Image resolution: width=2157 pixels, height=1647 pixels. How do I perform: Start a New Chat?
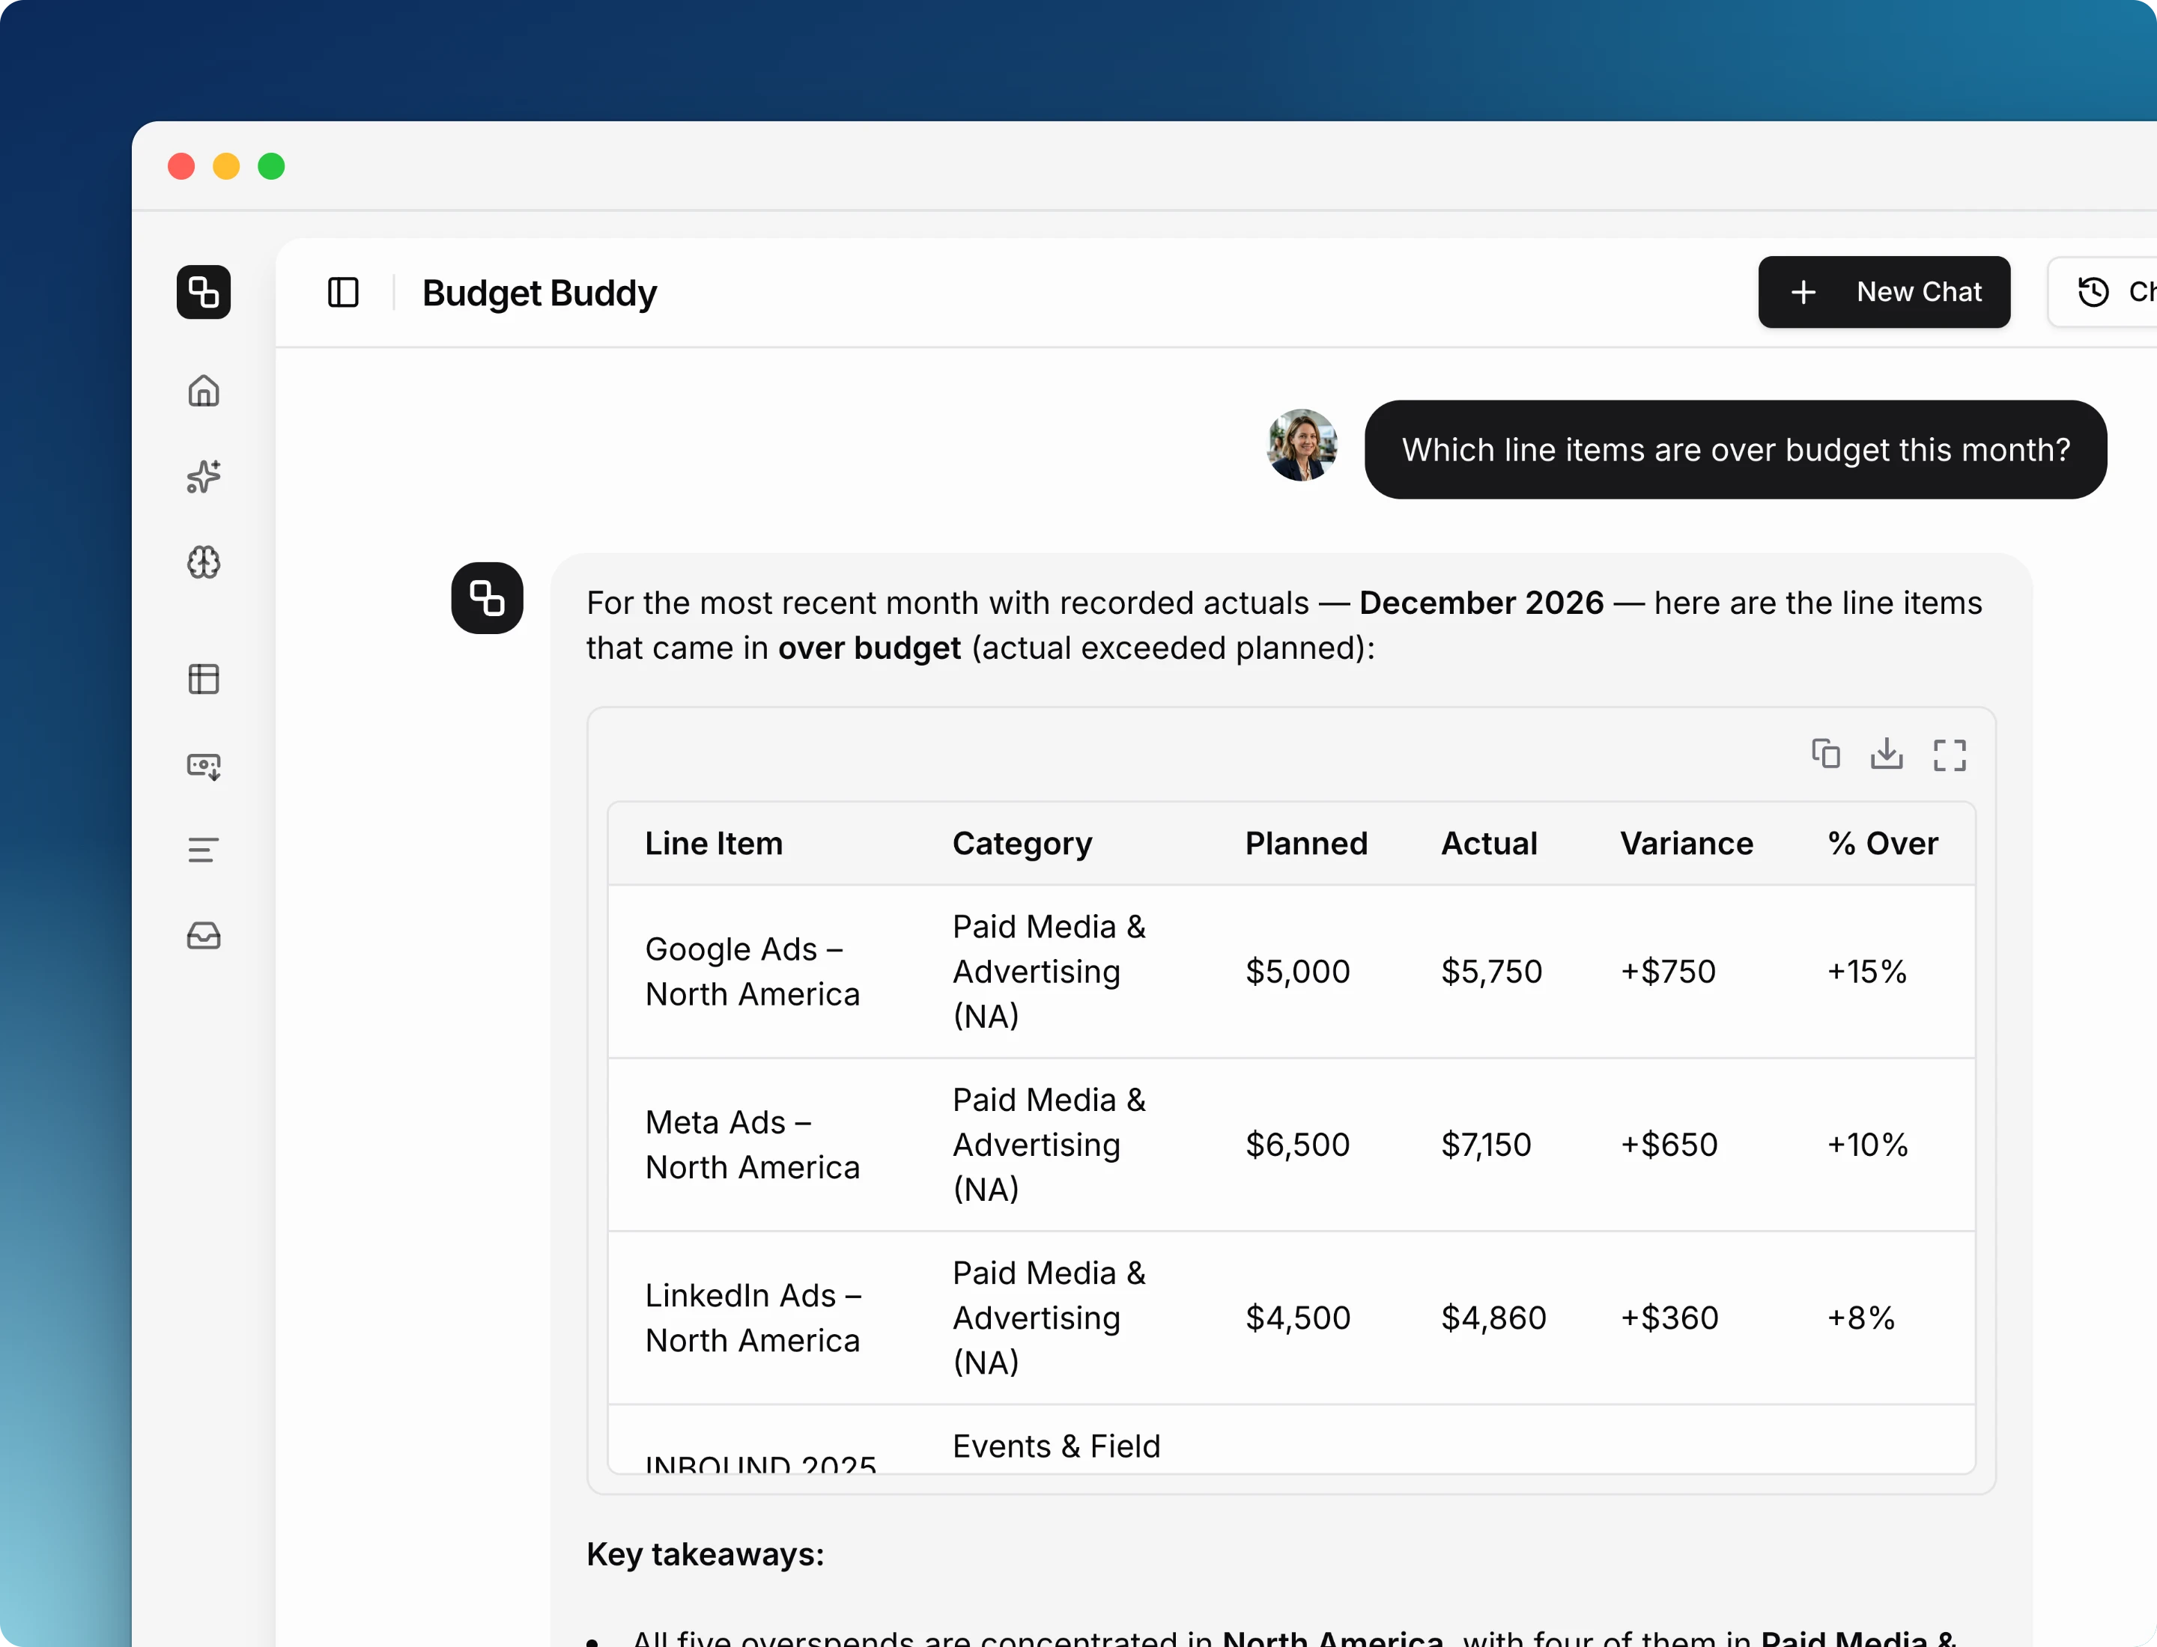point(1884,292)
